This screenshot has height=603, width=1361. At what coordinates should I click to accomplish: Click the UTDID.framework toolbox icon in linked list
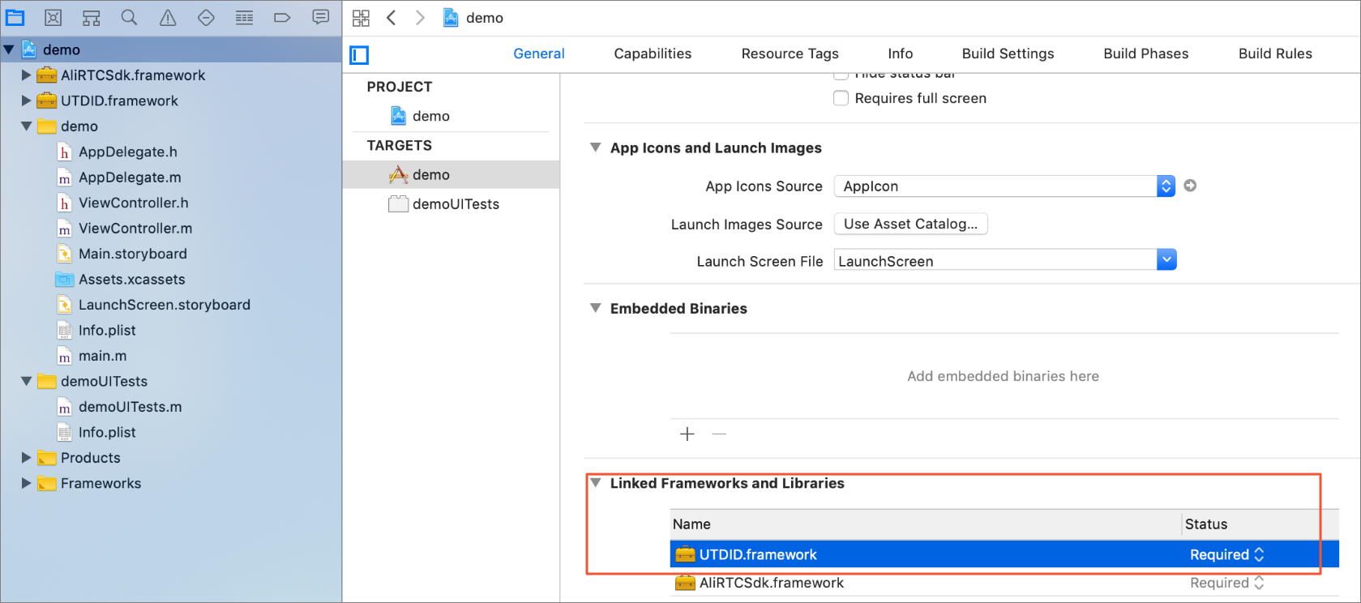click(685, 554)
